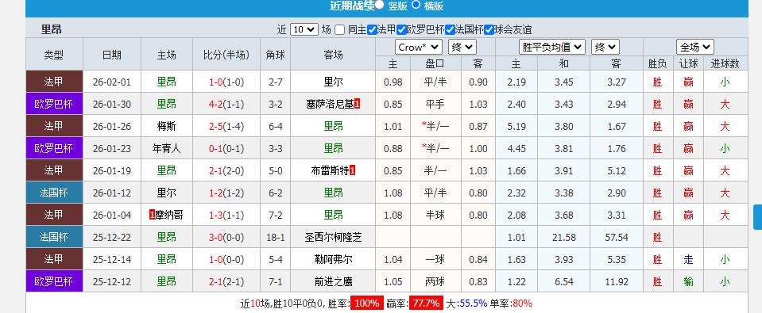Open score 1-2(1-2) match details
Image resolution: width=762 pixels, height=313 pixels.
tap(226, 193)
